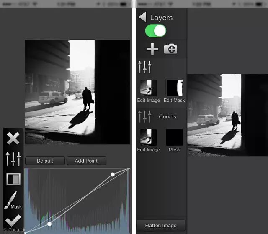Click the Flatten Image button

[x=161, y=226]
